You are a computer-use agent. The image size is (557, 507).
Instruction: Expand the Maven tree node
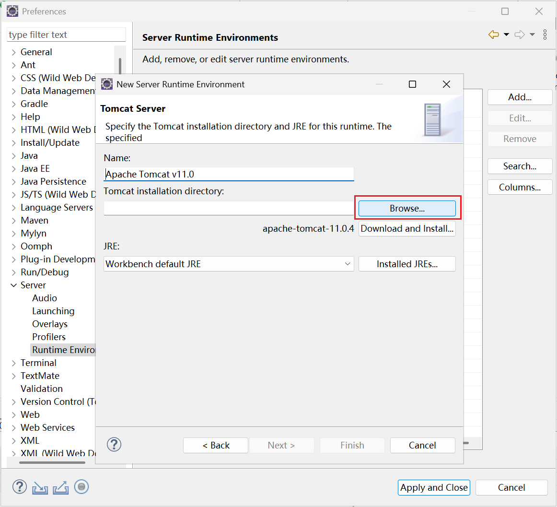click(x=13, y=221)
